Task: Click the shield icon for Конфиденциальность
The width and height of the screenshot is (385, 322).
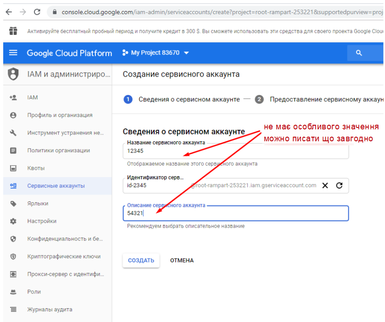Action: 13,239
